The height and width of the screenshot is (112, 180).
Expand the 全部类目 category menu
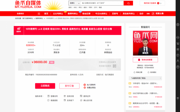tap(20, 14)
